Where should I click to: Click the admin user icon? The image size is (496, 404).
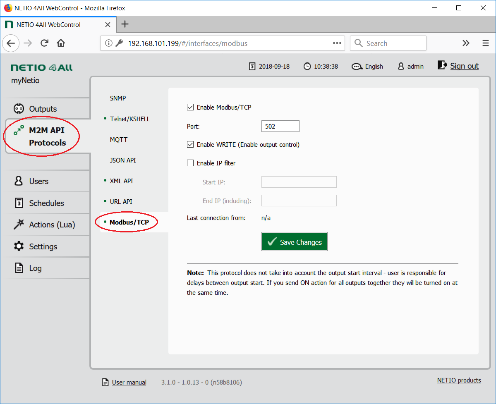click(x=401, y=67)
